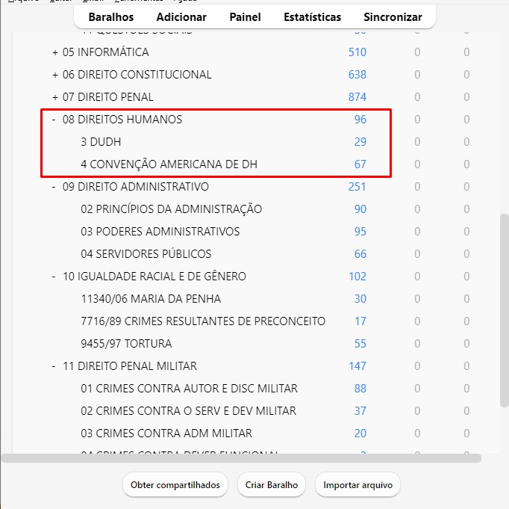Click count 147 for DIREITO PENAL MILITAR
Screen dimensions: 509x509
pyautogui.click(x=357, y=366)
